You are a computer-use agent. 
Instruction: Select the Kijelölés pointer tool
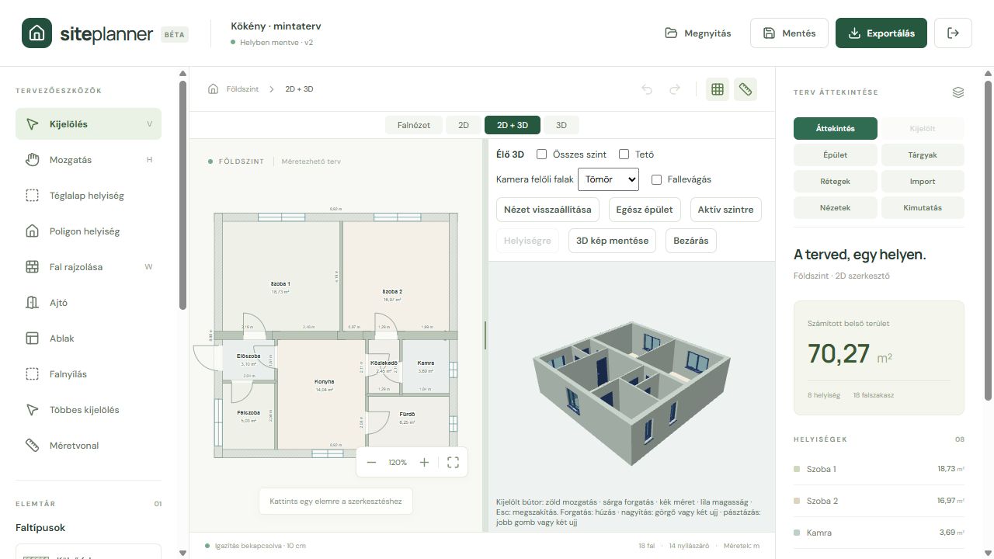tap(89, 124)
